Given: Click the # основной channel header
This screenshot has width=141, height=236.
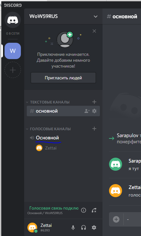Looking at the screenshot, I should point(122,16).
